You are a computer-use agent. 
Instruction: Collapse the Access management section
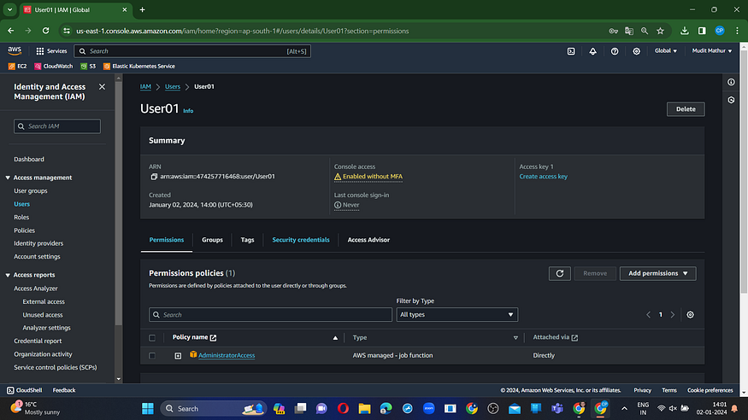tap(8, 178)
